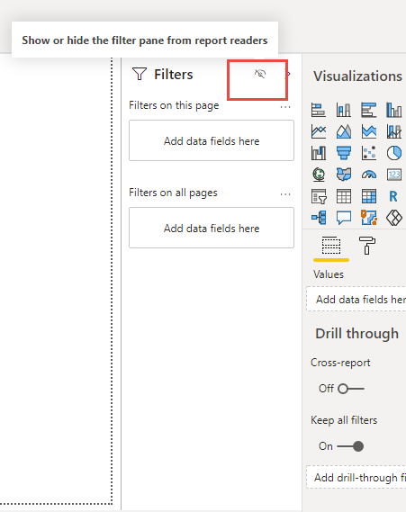Add the R script visual
Screen dimensions: 406x512
click(393, 196)
